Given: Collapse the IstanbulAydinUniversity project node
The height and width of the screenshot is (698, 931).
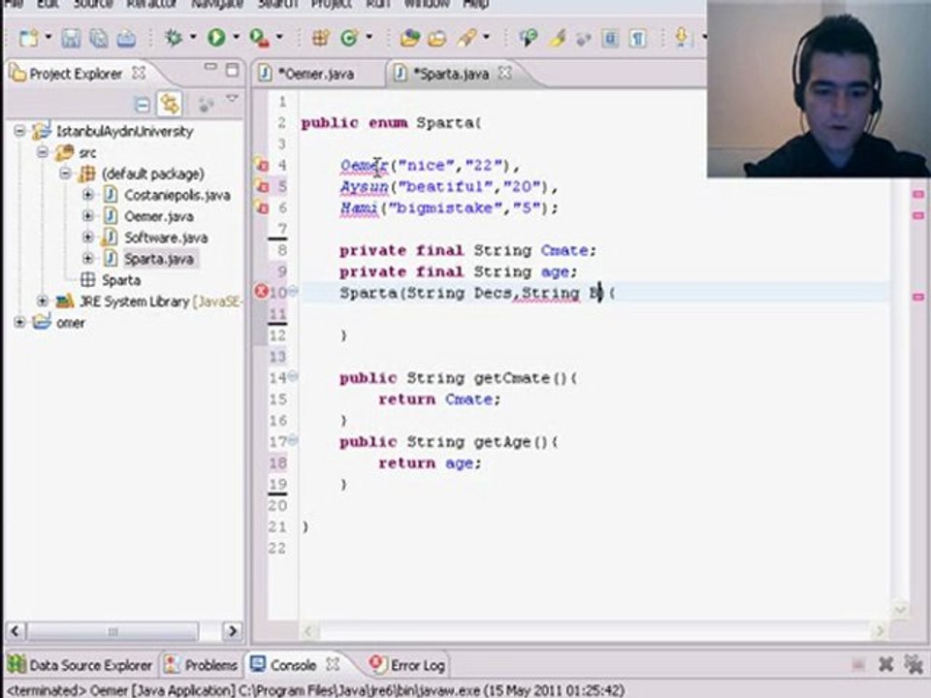Looking at the screenshot, I should (20, 131).
